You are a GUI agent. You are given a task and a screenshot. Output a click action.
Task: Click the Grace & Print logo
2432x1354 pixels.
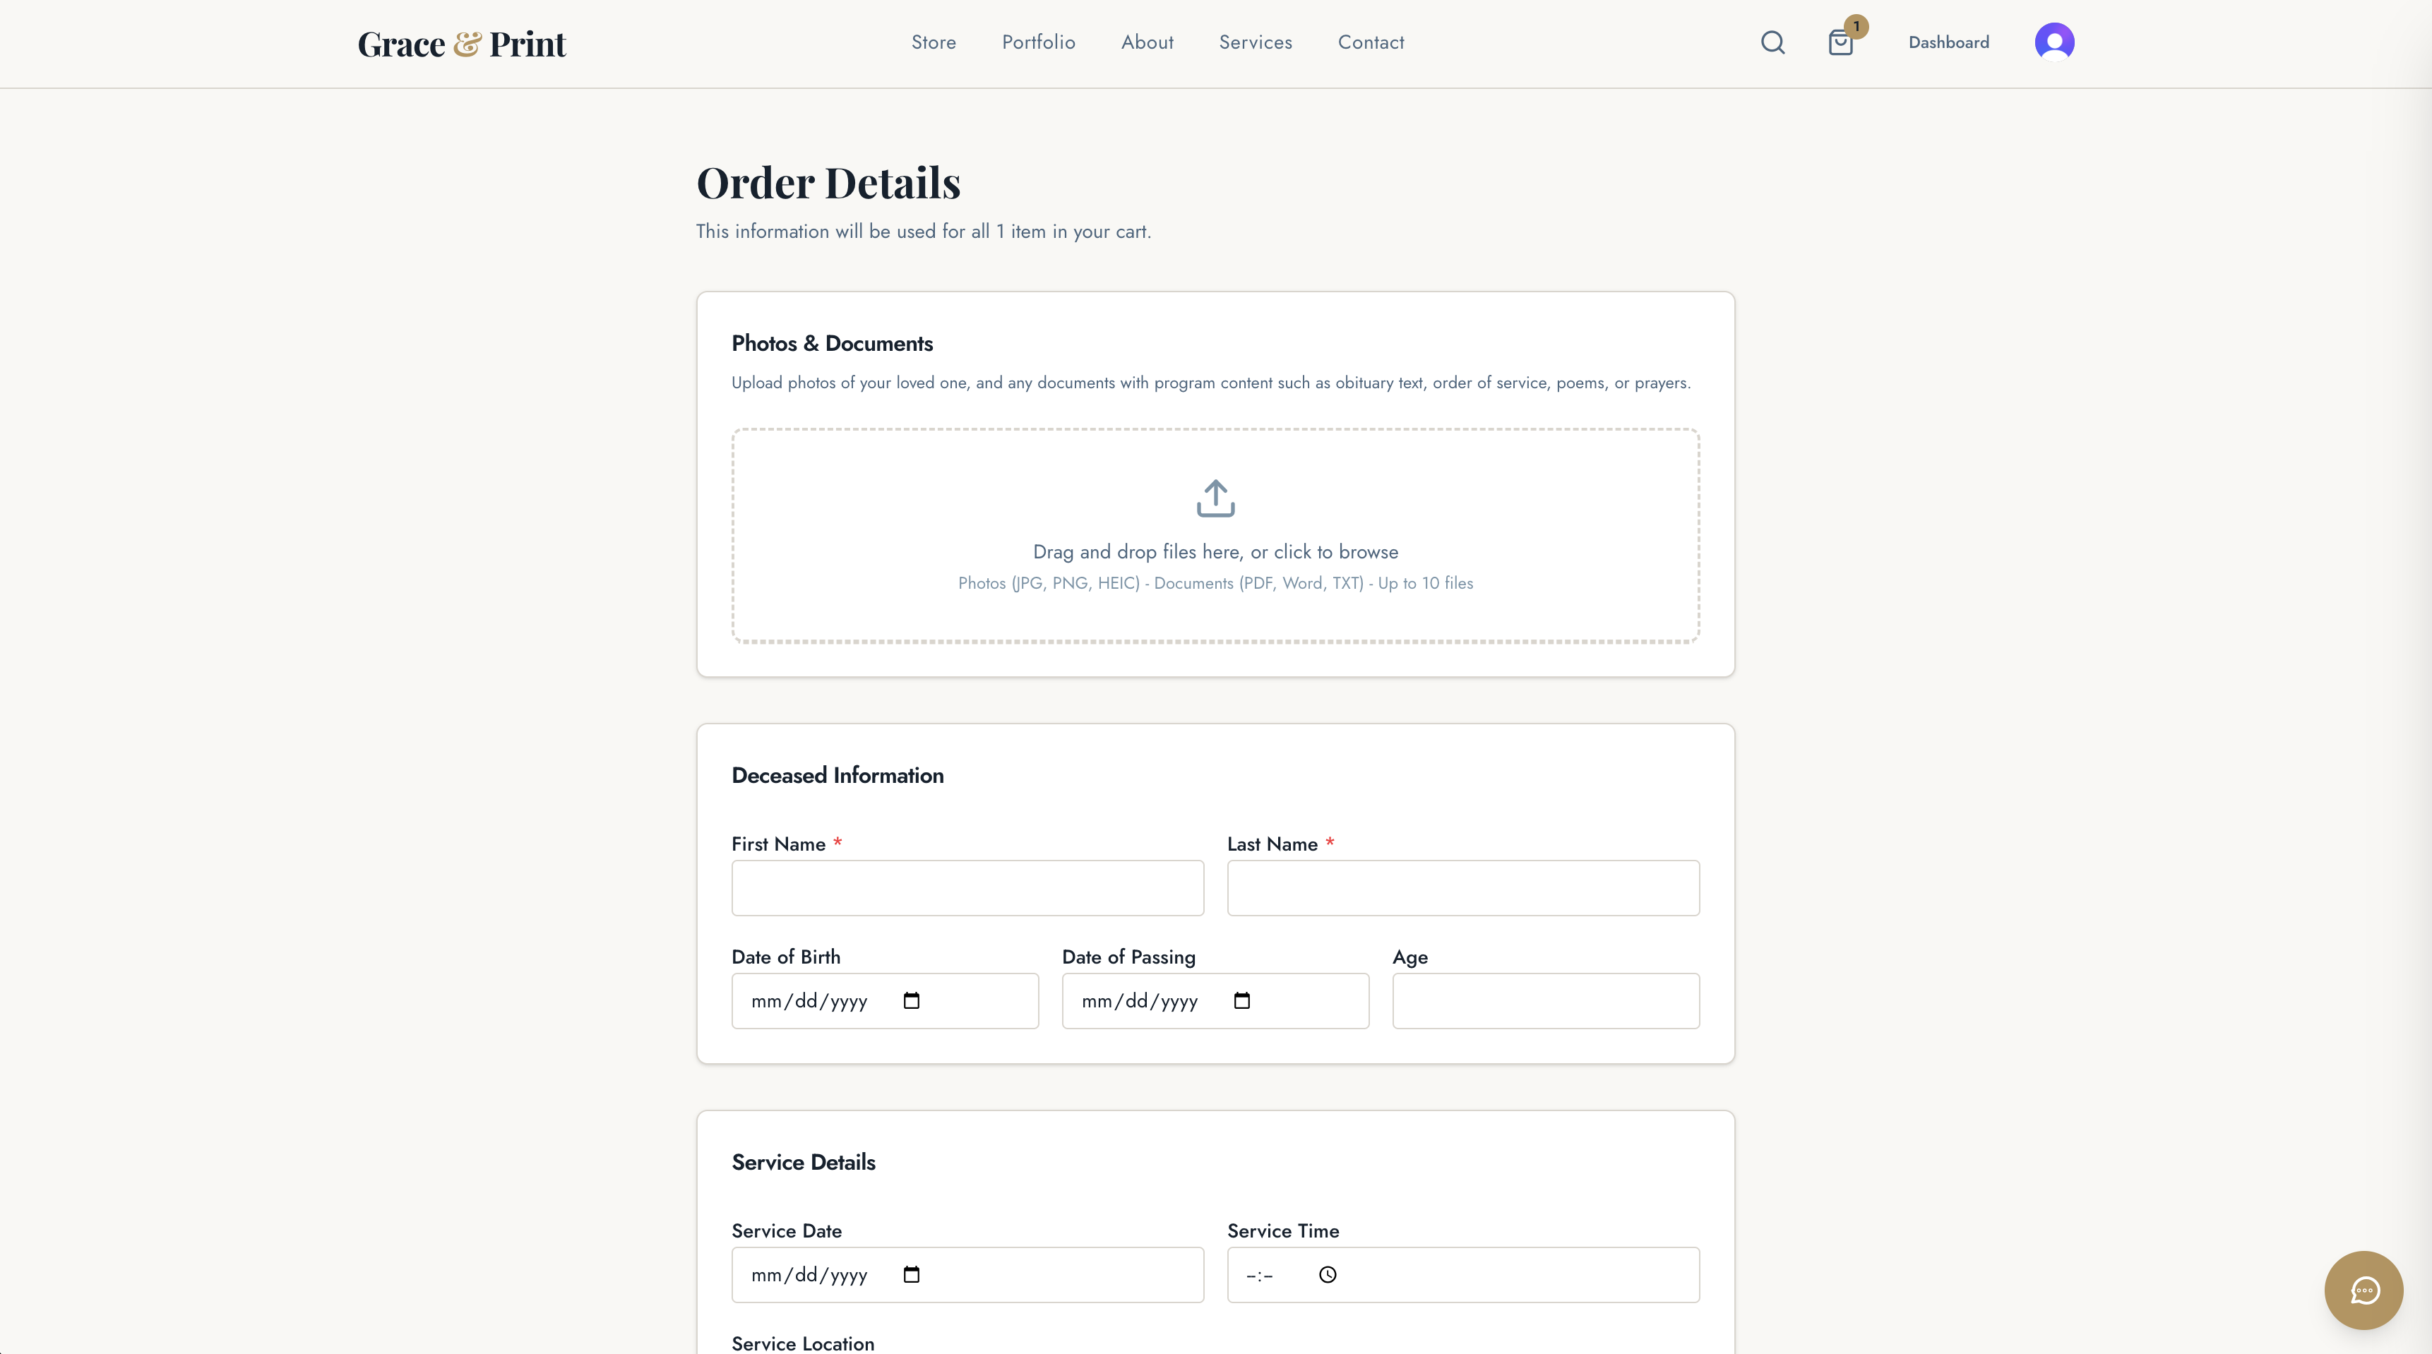tap(460, 43)
